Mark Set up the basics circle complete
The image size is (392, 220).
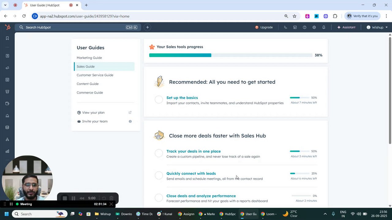[159, 100]
